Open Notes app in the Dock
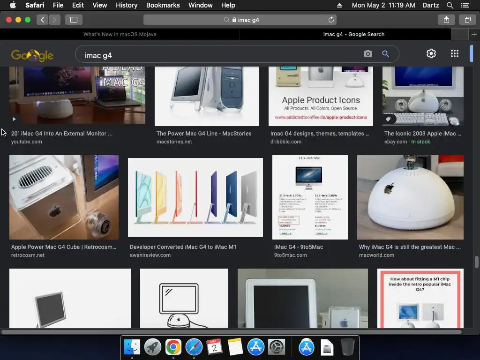The image size is (480, 360). [235, 347]
